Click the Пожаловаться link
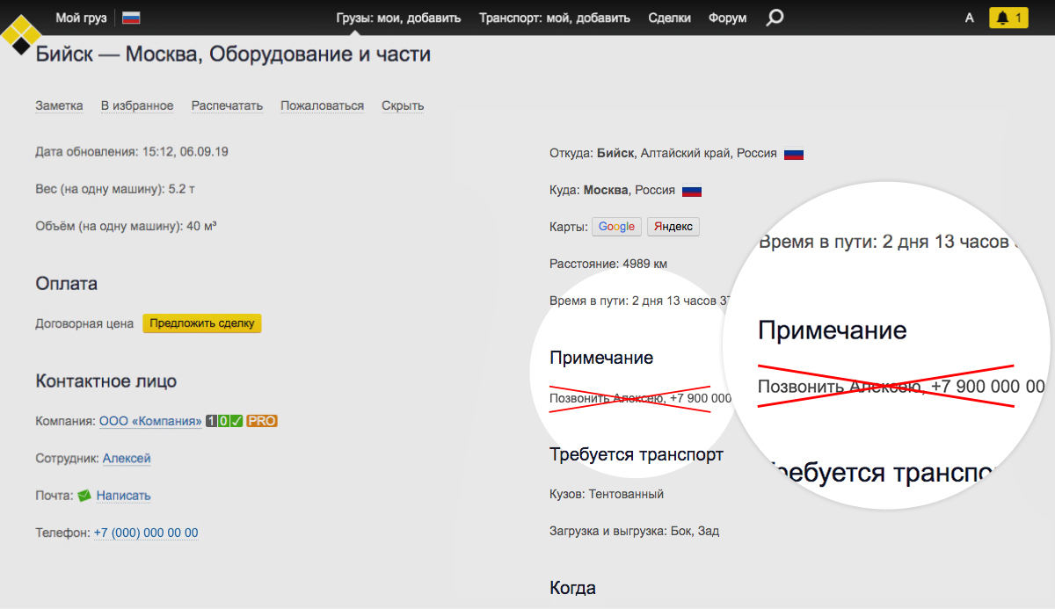Image resolution: width=1055 pixels, height=609 pixels. coord(322,105)
